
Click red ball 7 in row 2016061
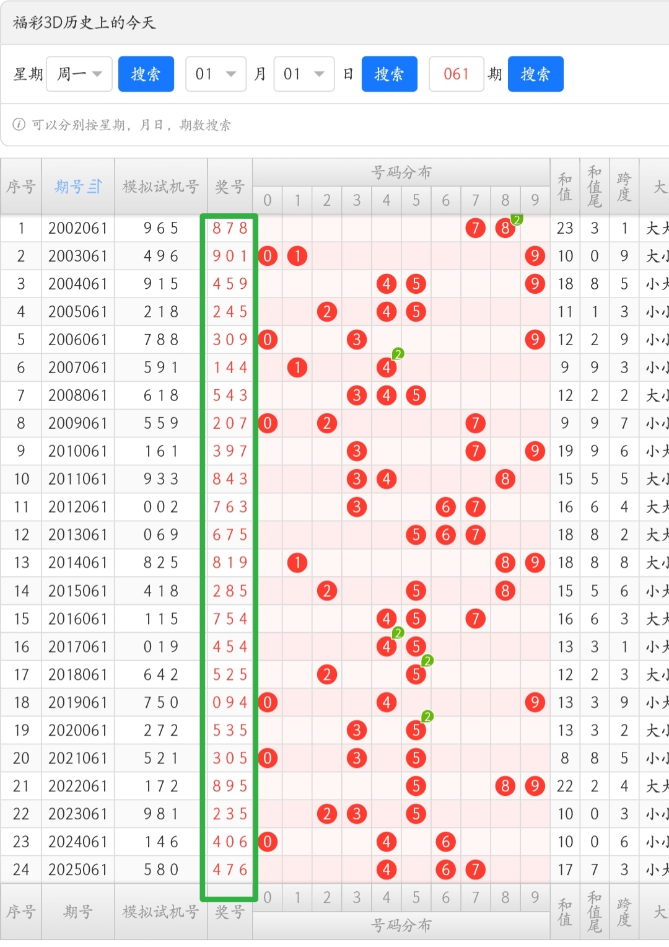coord(475,619)
